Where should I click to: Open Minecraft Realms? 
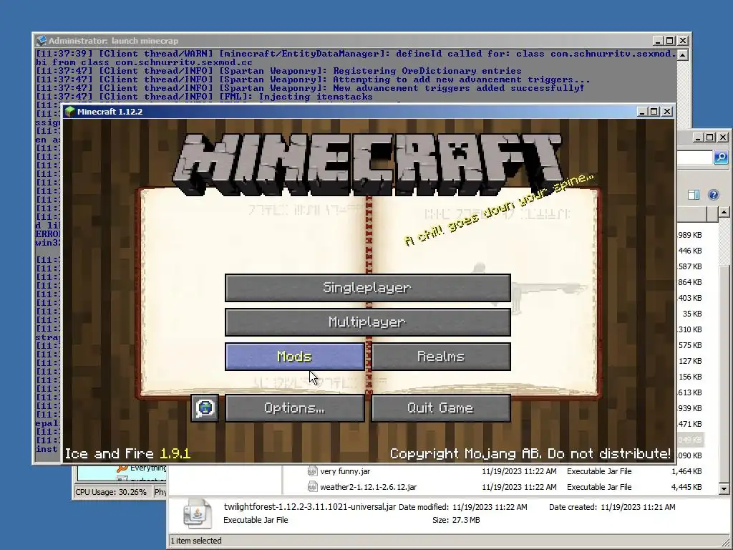click(x=441, y=357)
